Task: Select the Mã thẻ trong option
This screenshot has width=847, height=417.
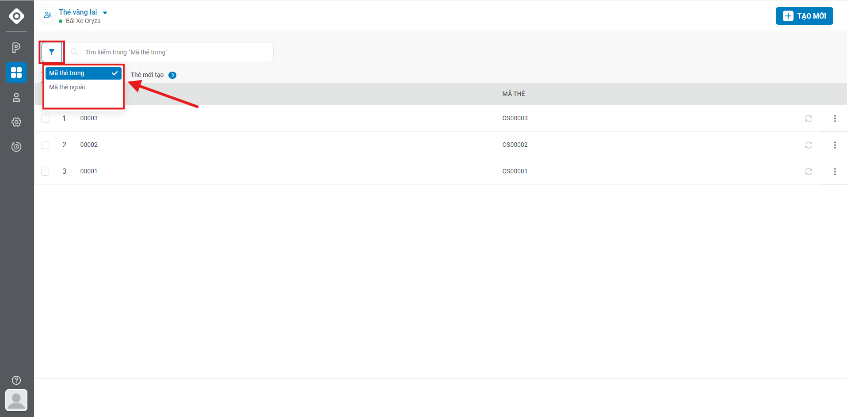Action: (83, 73)
